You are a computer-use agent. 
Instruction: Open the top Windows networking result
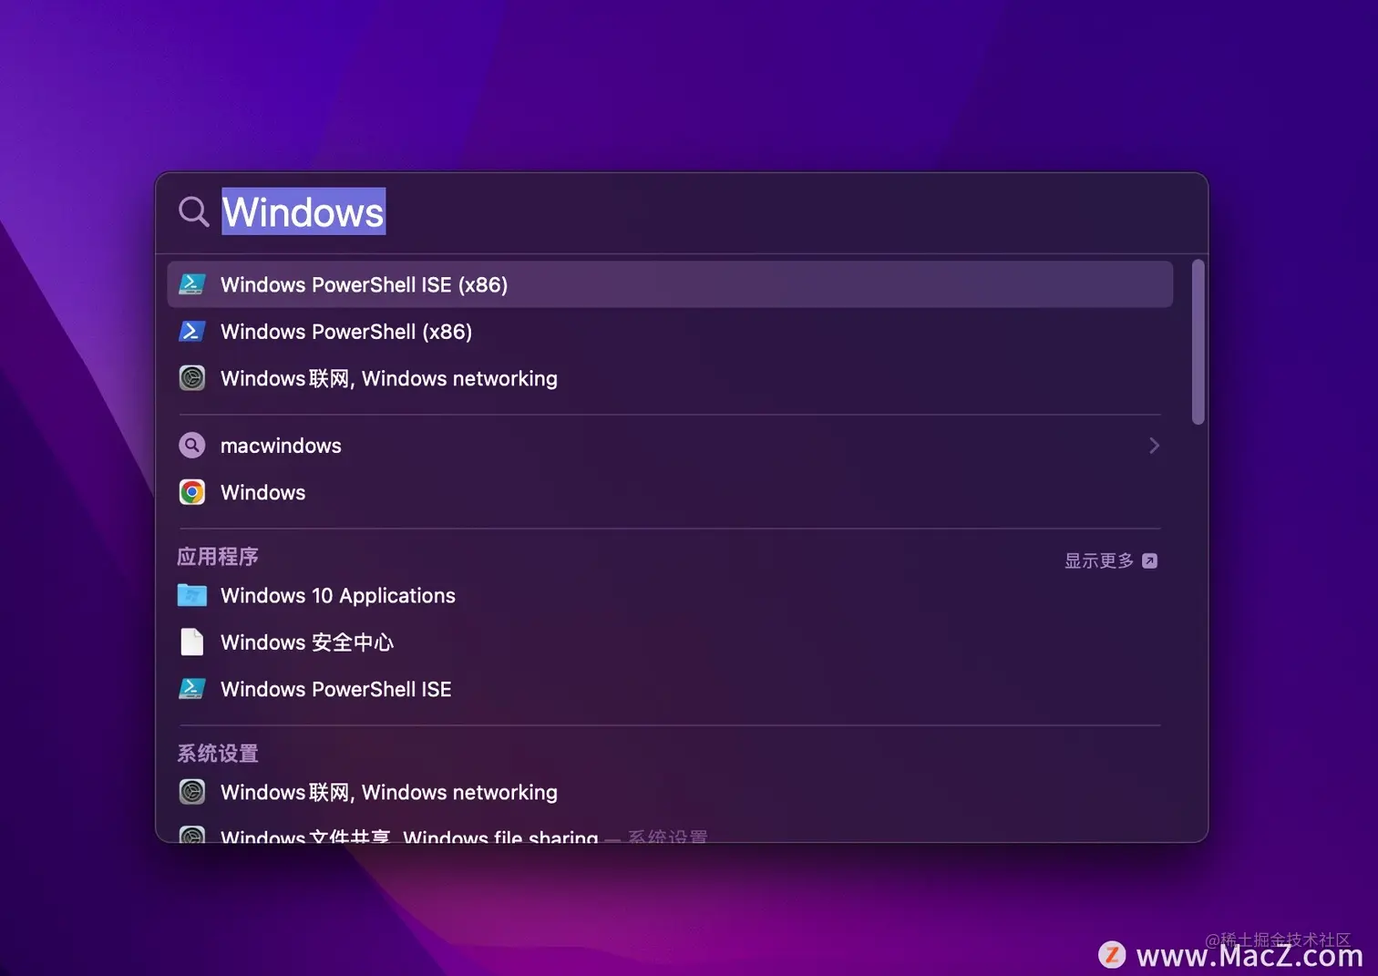coord(670,378)
